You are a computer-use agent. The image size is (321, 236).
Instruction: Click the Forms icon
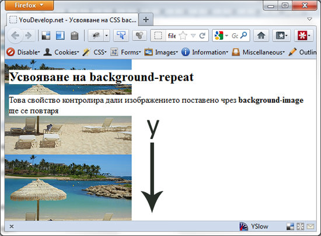pyautogui.click(x=114, y=52)
